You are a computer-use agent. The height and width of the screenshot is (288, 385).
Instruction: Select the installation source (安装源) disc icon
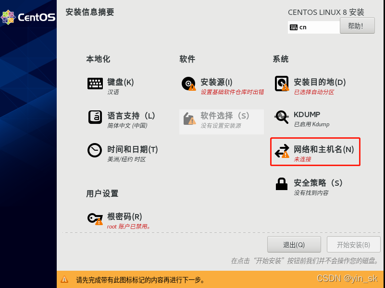(x=188, y=84)
